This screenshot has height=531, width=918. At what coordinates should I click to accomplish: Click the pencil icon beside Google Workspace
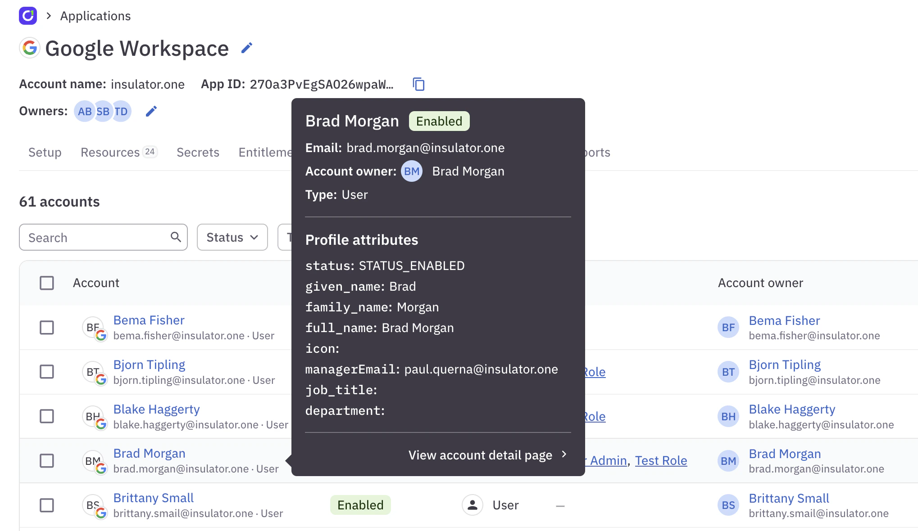(x=246, y=48)
